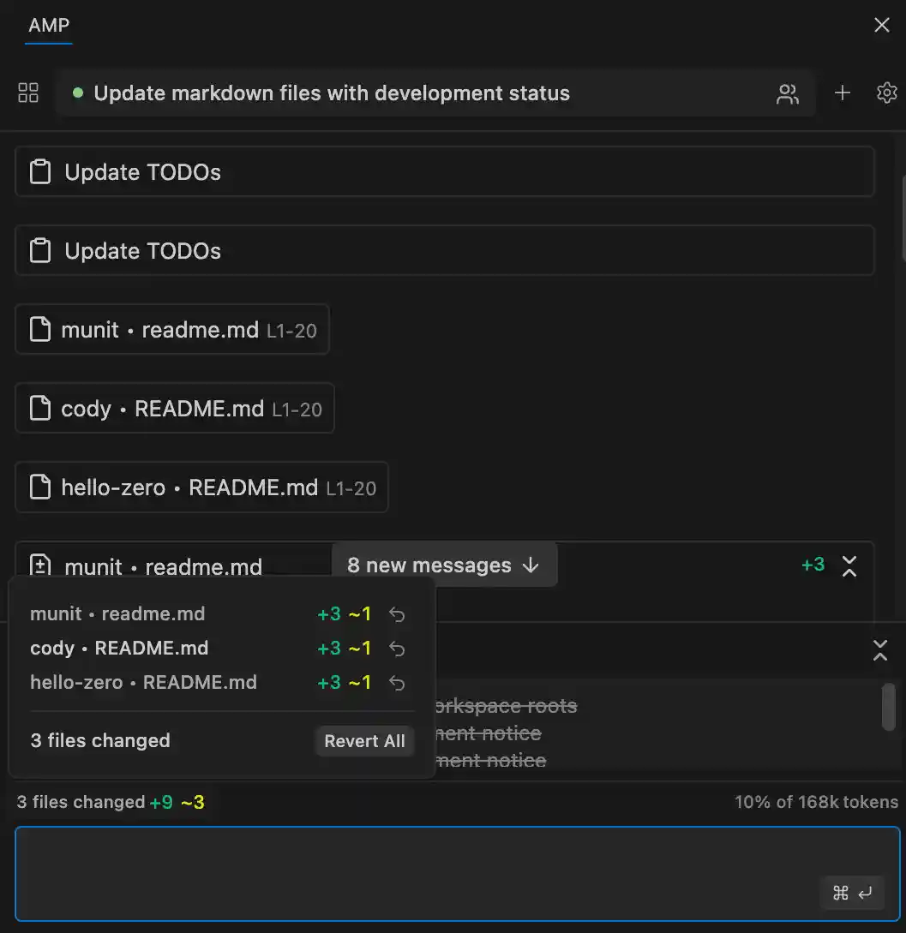This screenshot has width=906, height=933.
Task: Revert changes to cody README.md
Action: pyautogui.click(x=396, y=648)
